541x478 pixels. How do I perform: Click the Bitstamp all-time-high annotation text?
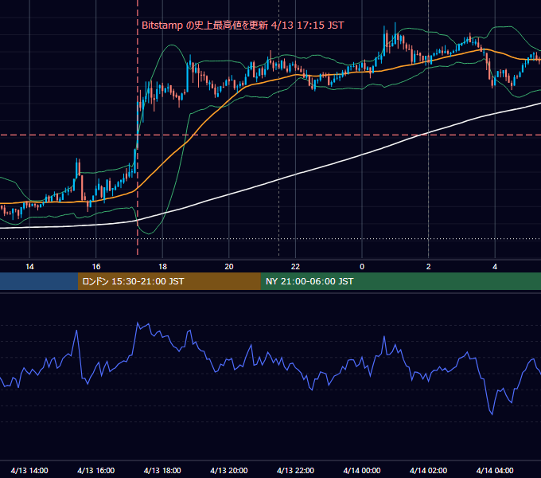[x=243, y=25]
